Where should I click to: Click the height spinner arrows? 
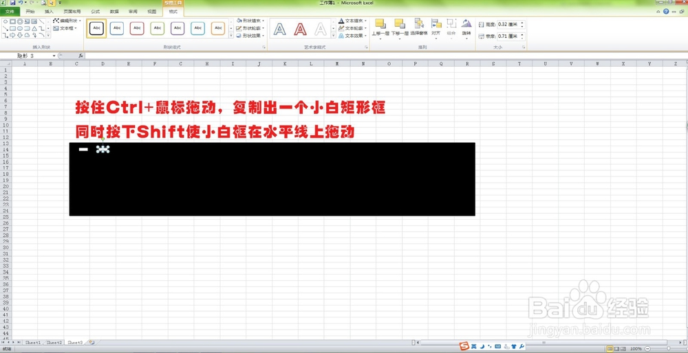[x=522, y=25]
